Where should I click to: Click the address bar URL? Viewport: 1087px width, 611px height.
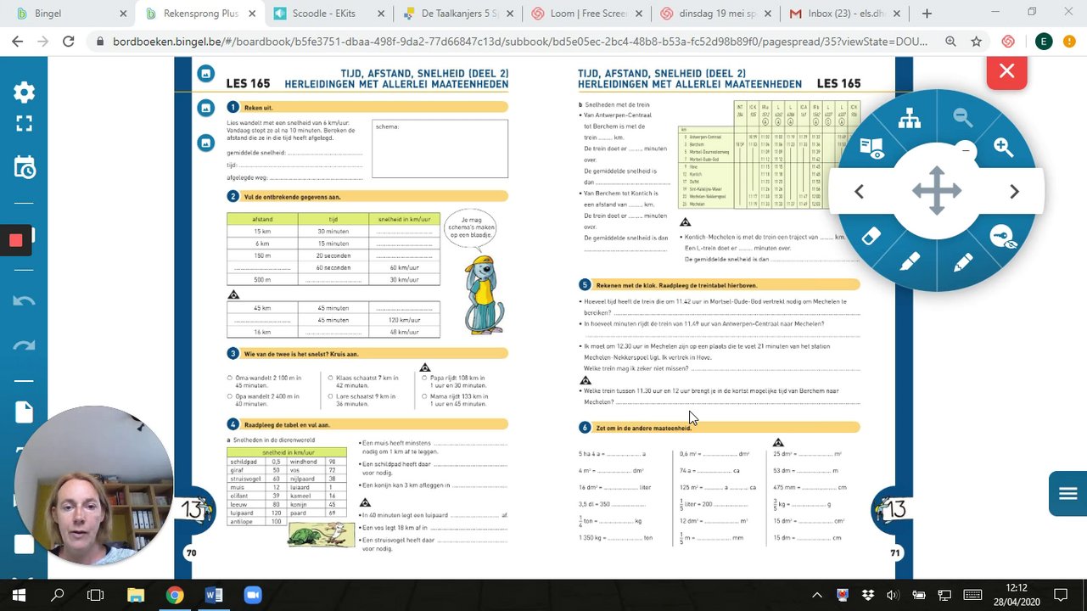tap(520, 42)
